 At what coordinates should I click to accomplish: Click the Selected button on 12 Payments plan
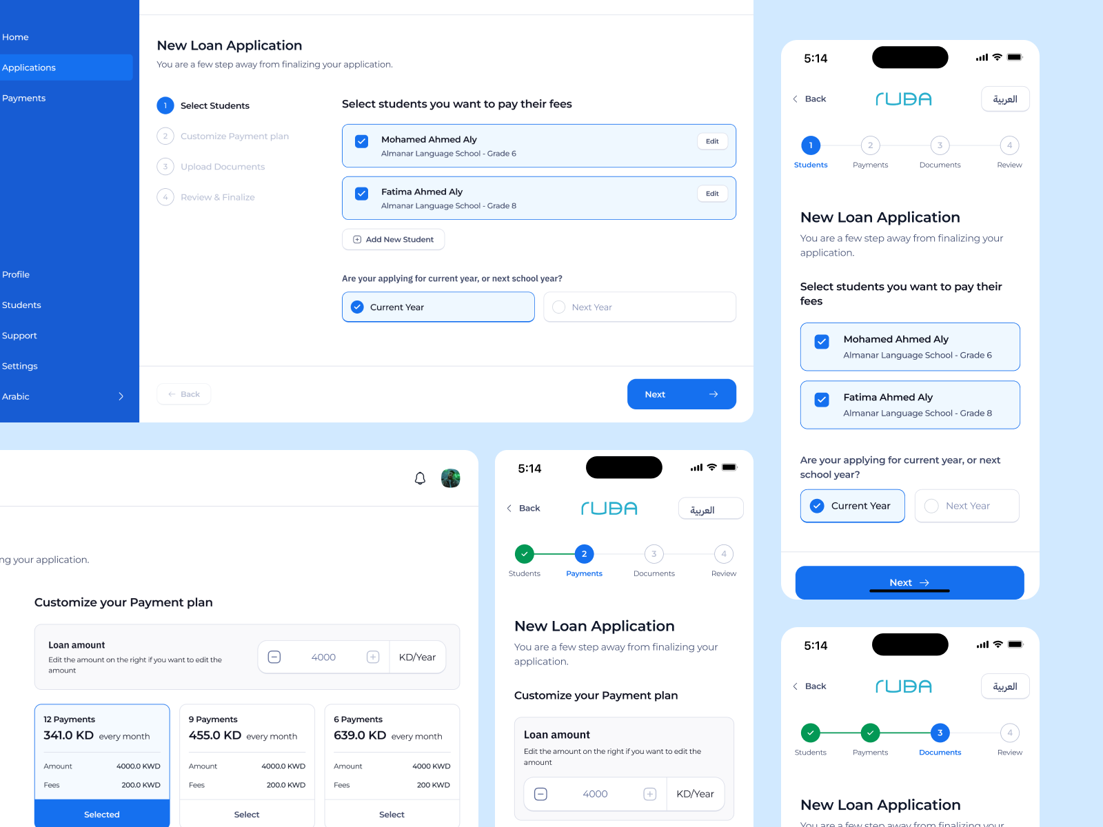(102, 814)
